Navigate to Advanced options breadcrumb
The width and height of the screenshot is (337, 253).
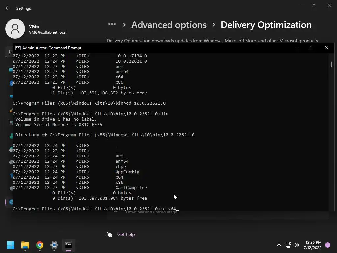(x=169, y=25)
